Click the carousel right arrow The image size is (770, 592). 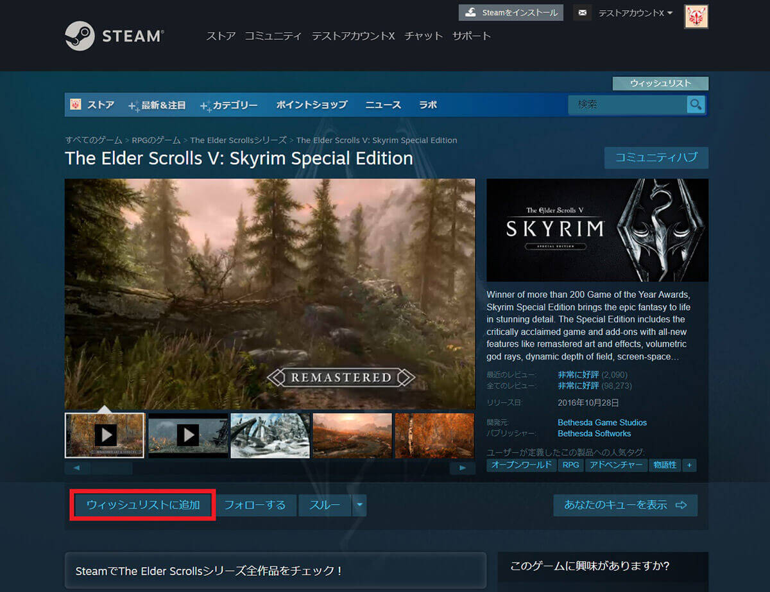(463, 468)
